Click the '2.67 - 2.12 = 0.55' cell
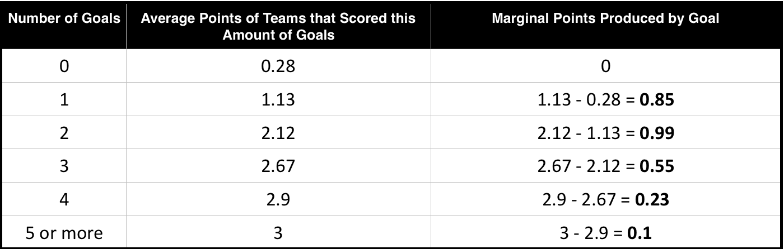The width and height of the screenshot is (784, 249). point(605,166)
